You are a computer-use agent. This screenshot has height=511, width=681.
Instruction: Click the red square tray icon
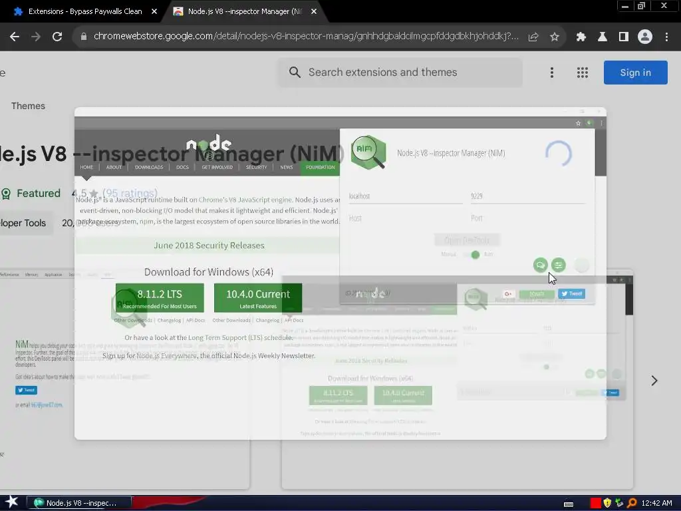pyautogui.click(x=595, y=503)
